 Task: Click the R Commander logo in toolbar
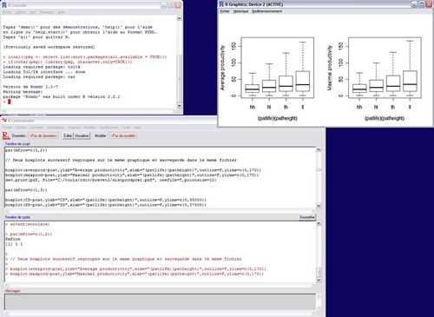pyautogui.click(x=6, y=135)
